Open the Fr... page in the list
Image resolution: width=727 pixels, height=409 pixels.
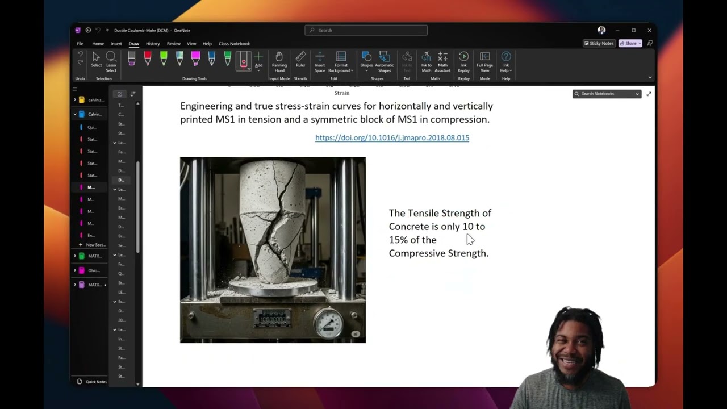121,264
